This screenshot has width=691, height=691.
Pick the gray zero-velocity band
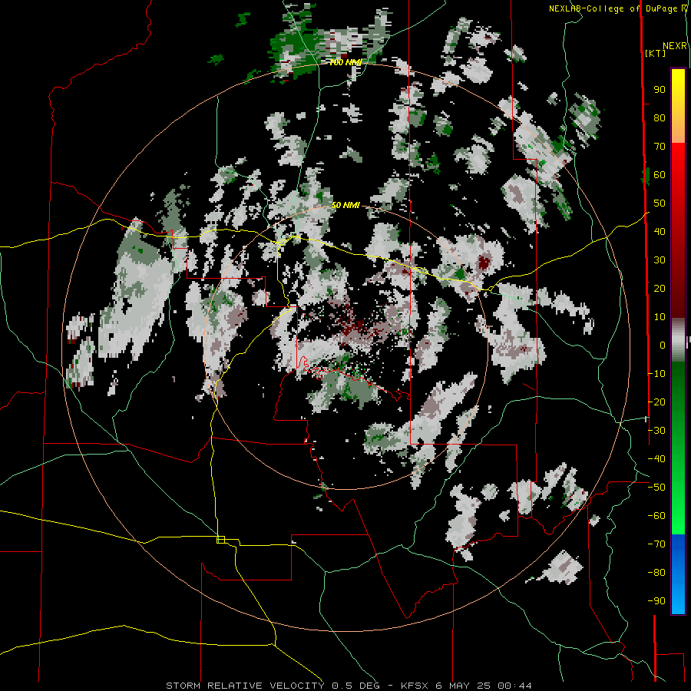pos(678,342)
